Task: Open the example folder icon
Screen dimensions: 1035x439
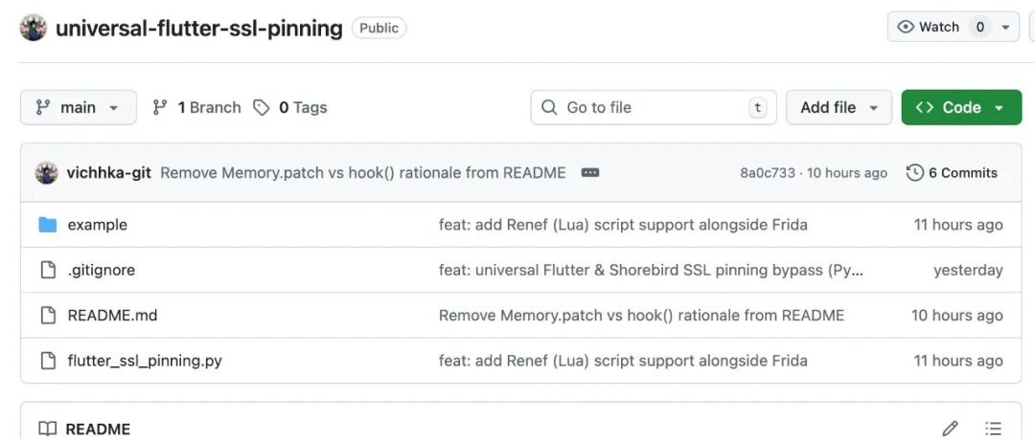Action: (48, 225)
